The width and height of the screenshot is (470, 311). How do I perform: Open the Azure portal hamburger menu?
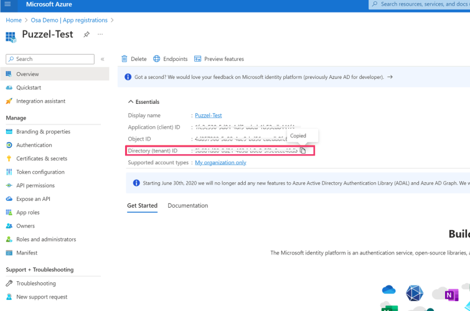[7, 4]
